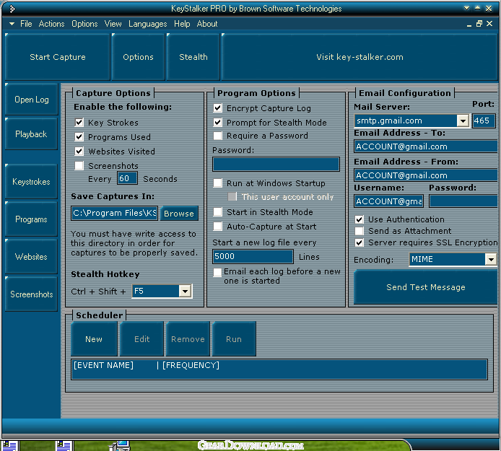
Task: Open the Help menu
Action: (x=182, y=24)
